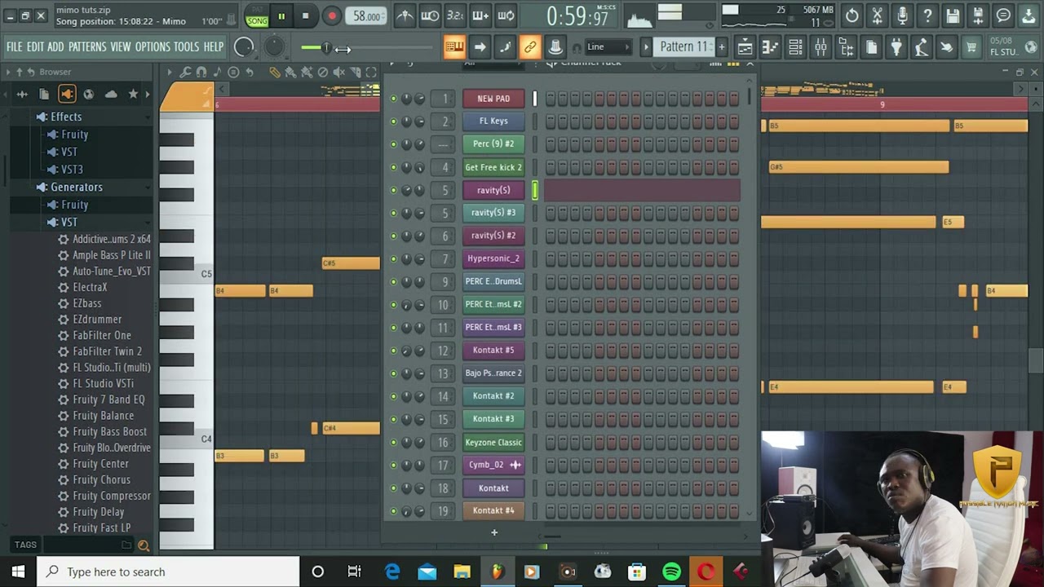
Task: Open the Line snap dropdown
Action: point(608,47)
